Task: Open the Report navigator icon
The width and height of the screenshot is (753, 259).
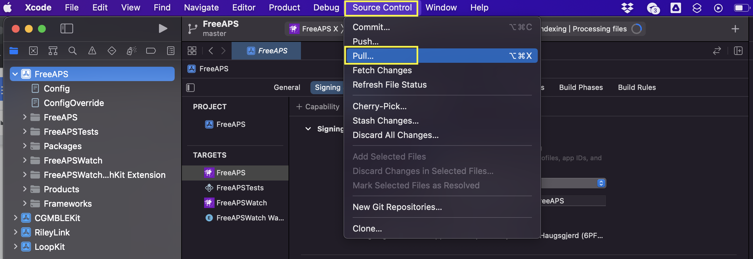Action: (171, 51)
